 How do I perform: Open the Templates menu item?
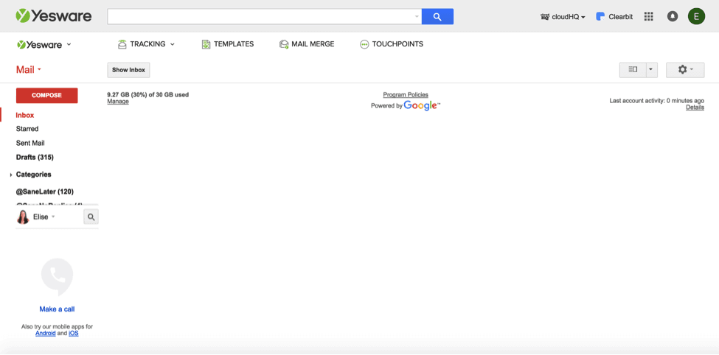[228, 44]
